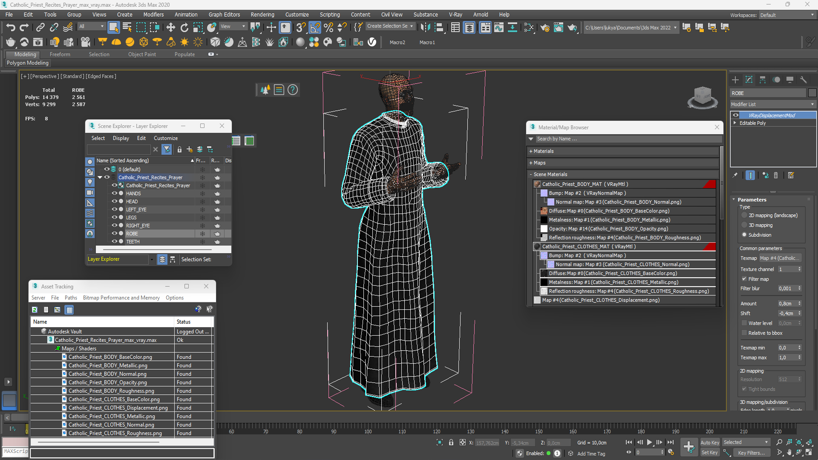
Task: Toggle visibility eye of TEETH item
Action: point(114,241)
